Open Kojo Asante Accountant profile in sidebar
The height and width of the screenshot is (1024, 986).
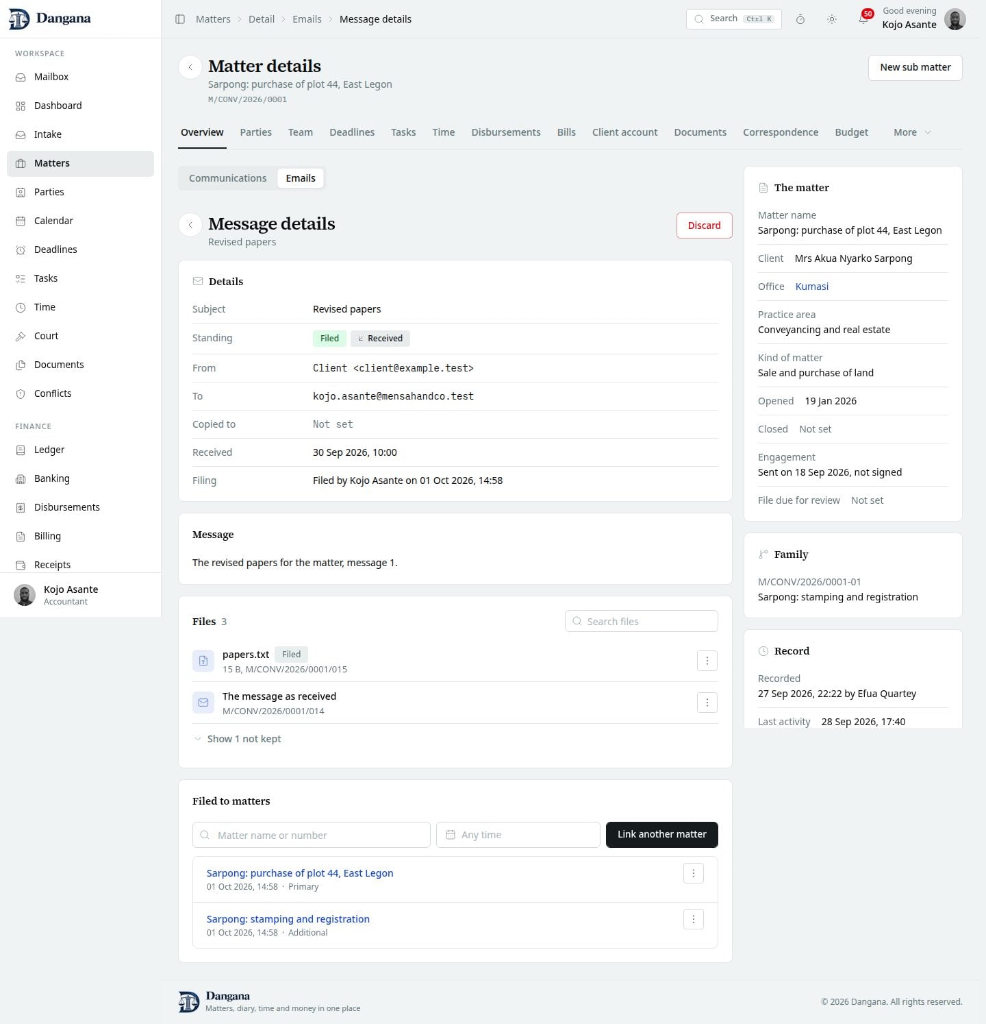(x=80, y=595)
